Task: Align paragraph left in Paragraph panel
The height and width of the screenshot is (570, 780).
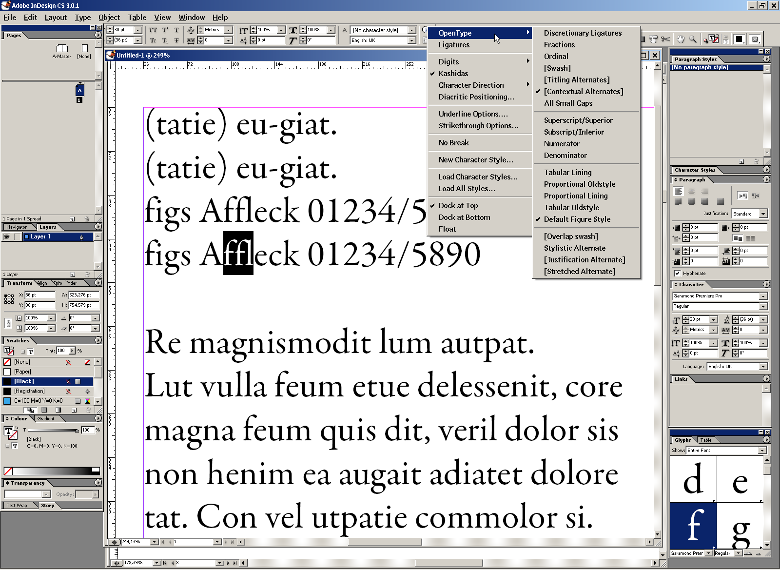Action: click(x=678, y=191)
